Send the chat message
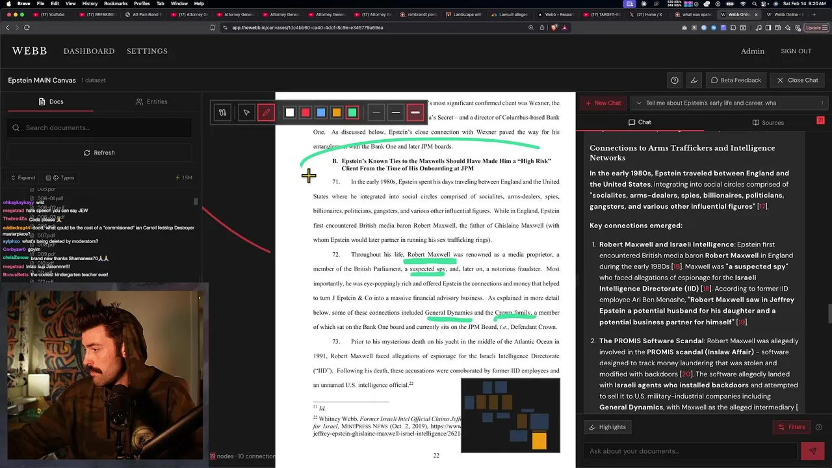 click(x=812, y=451)
